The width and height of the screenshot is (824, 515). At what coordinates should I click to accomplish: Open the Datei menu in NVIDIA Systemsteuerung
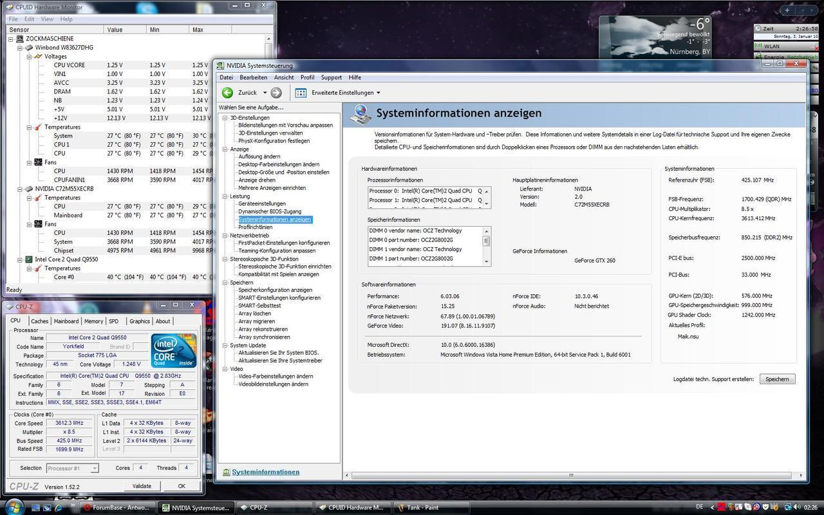(226, 77)
